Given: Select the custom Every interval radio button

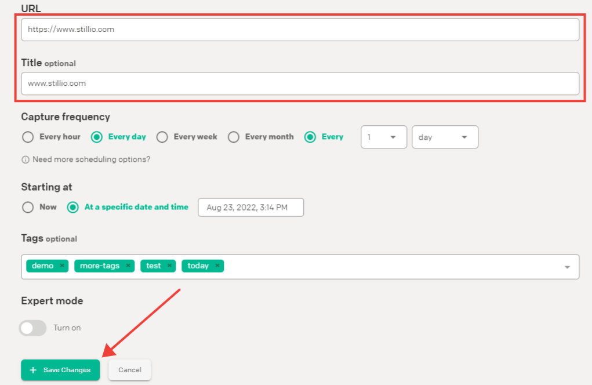Looking at the screenshot, I should [310, 137].
